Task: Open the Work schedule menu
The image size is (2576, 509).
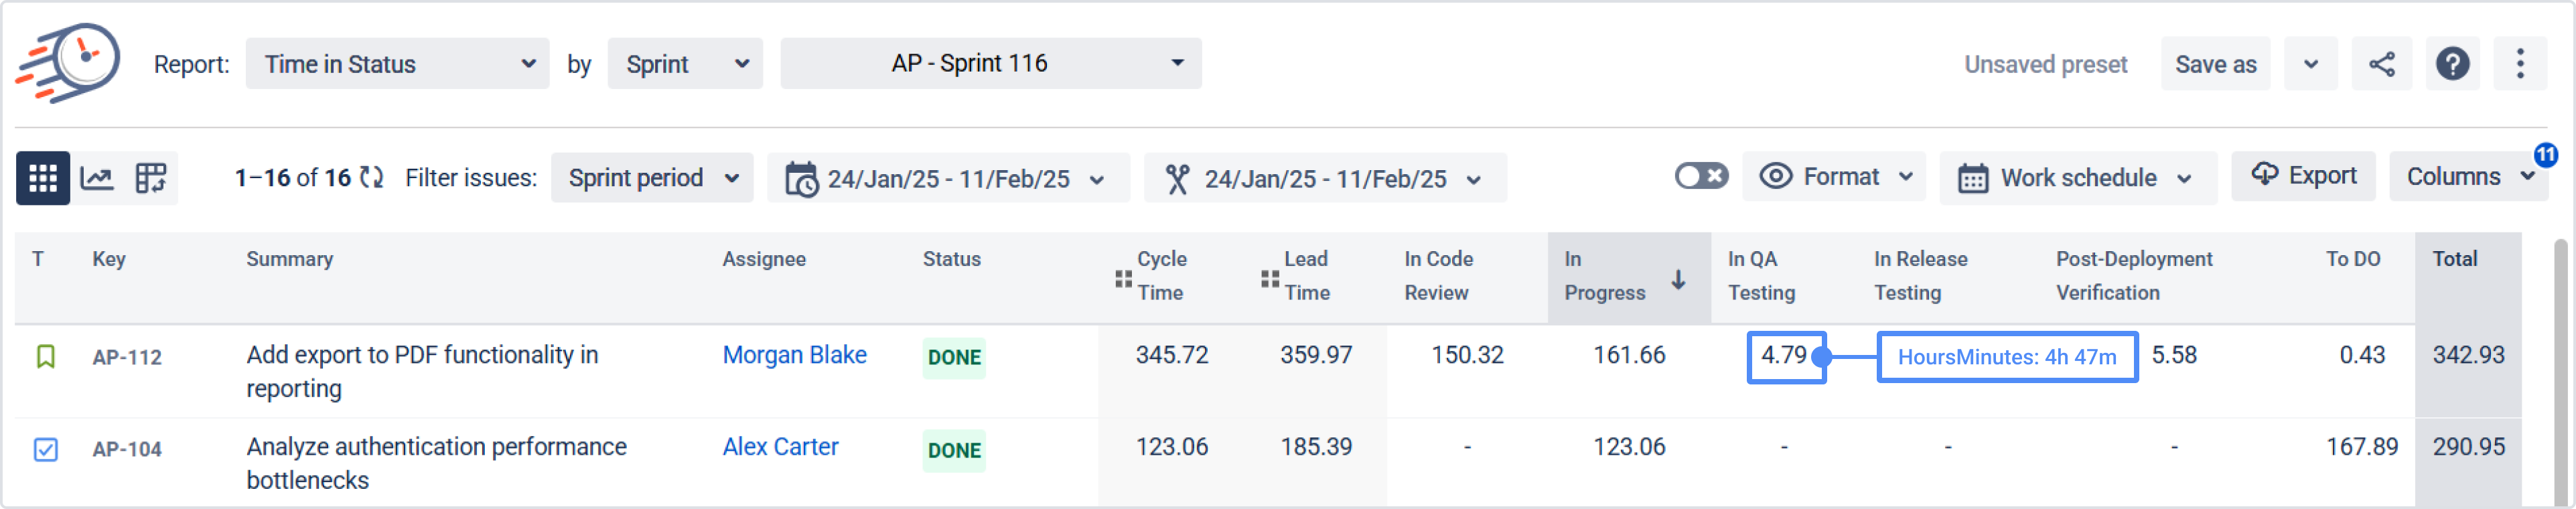Action: pyautogui.click(x=2077, y=179)
